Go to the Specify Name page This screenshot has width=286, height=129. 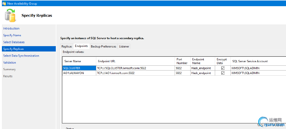click(x=12, y=35)
